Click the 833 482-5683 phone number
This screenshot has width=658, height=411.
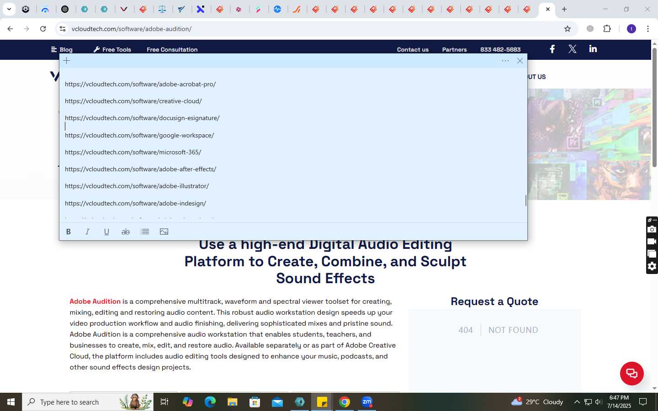click(500, 49)
